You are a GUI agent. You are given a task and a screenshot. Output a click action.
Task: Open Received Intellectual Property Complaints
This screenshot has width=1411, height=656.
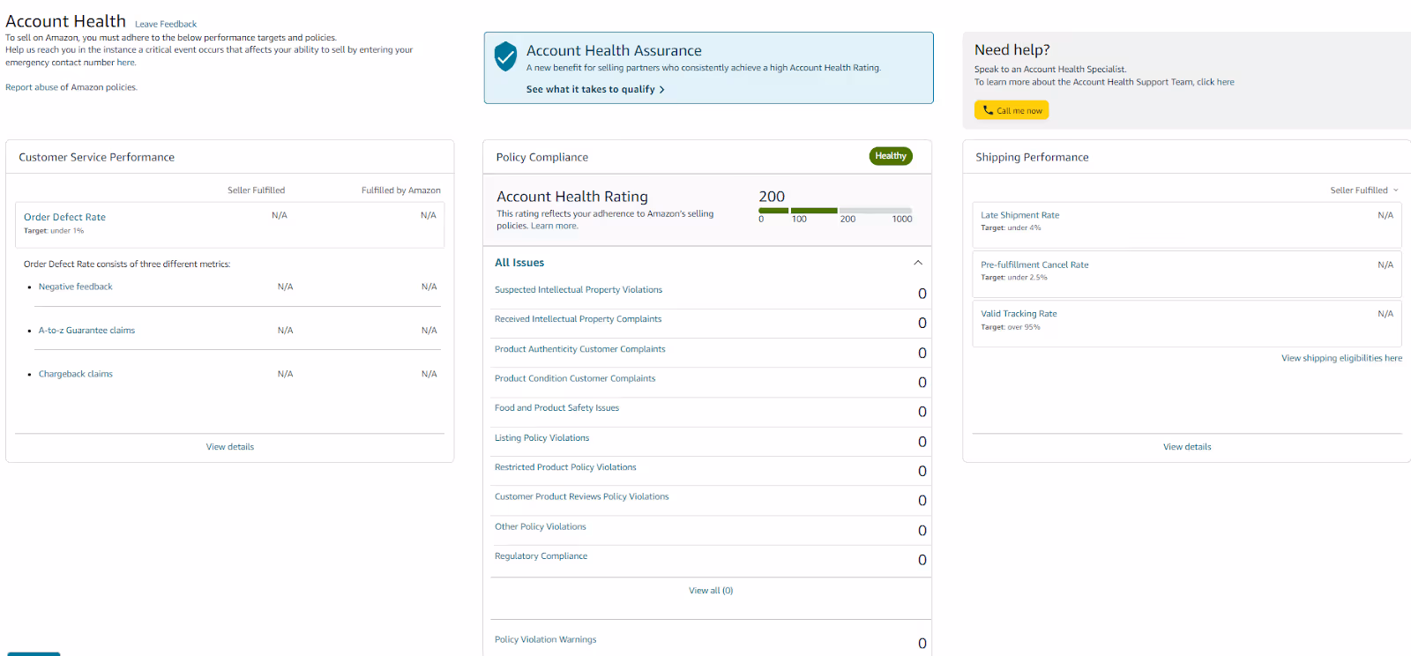pos(578,319)
